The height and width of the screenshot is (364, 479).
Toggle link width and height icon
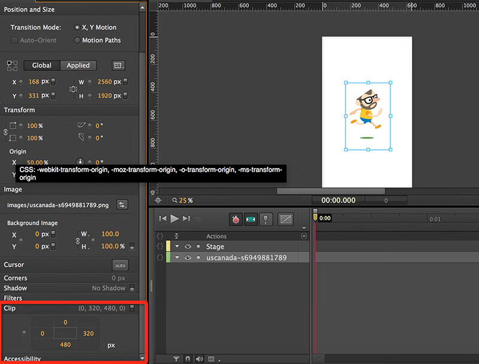73,89
